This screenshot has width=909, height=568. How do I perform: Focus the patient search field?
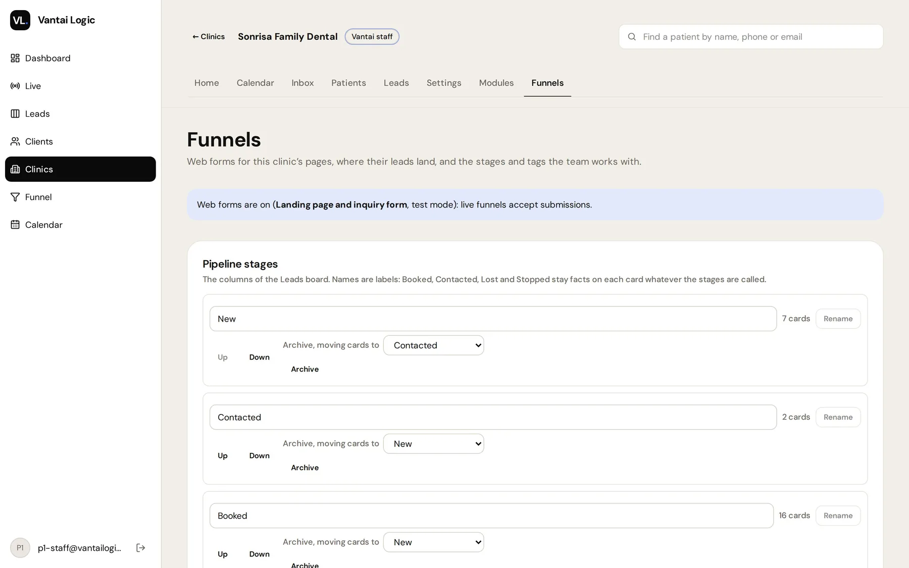point(751,37)
